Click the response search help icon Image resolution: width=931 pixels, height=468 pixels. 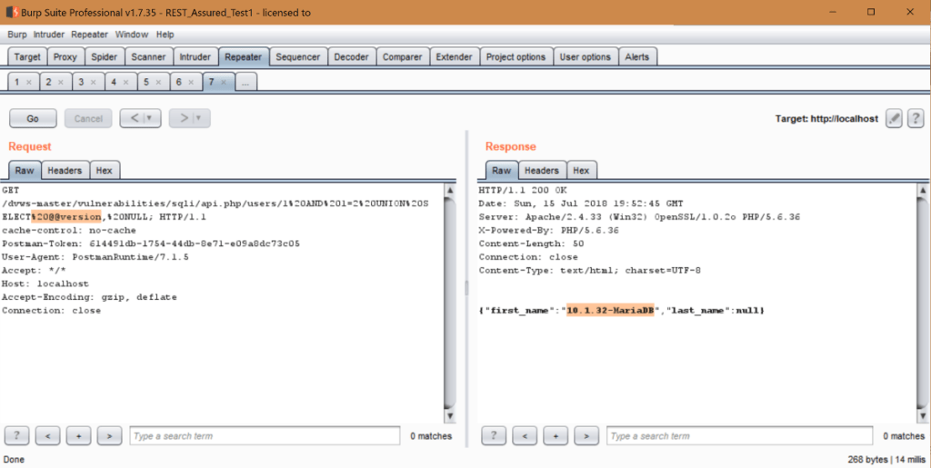click(494, 436)
